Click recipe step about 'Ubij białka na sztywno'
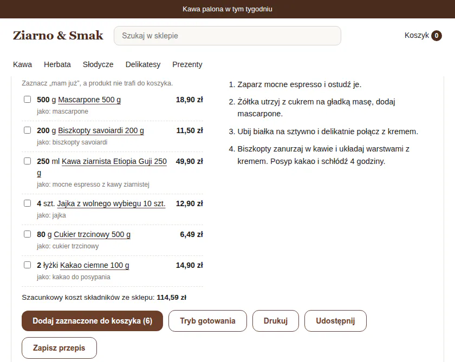455x362 pixels. click(328, 131)
